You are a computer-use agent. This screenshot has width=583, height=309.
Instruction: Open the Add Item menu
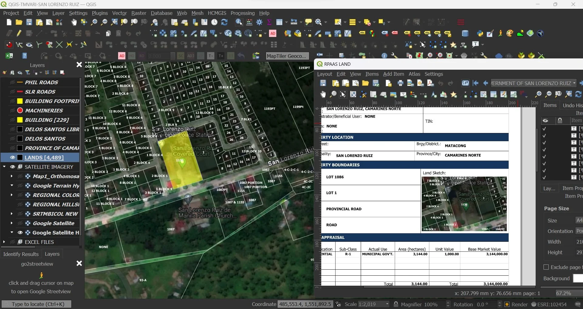pyautogui.click(x=393, y=74)
